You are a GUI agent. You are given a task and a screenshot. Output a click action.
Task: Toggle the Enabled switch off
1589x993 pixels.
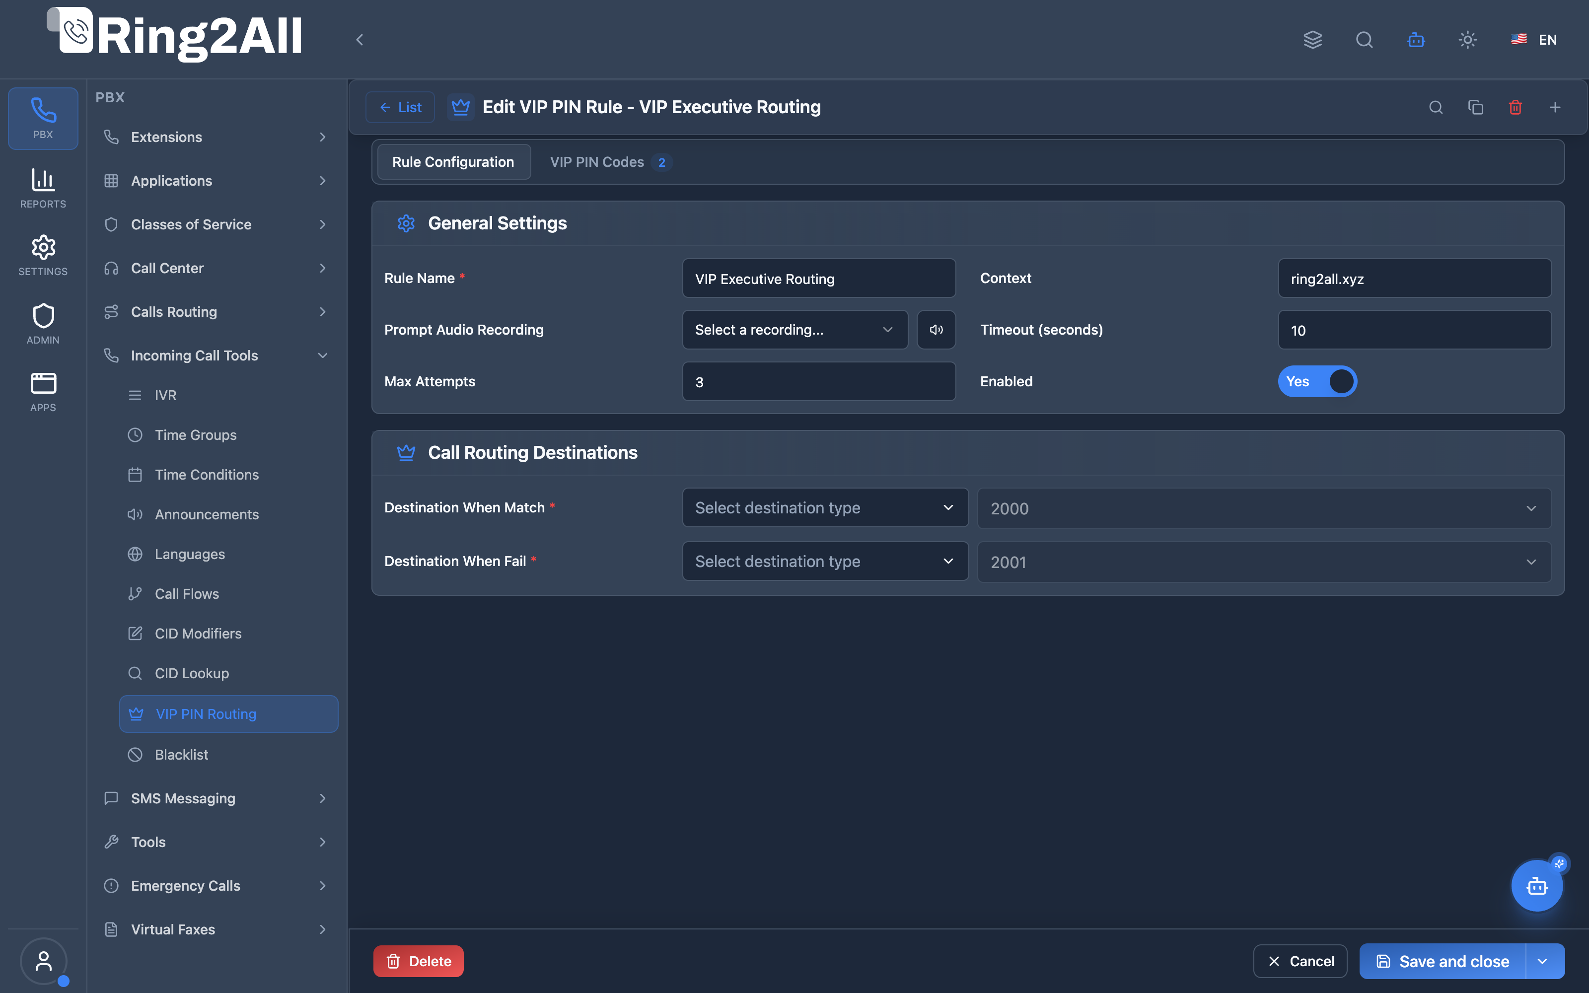tap(1317, 382)
